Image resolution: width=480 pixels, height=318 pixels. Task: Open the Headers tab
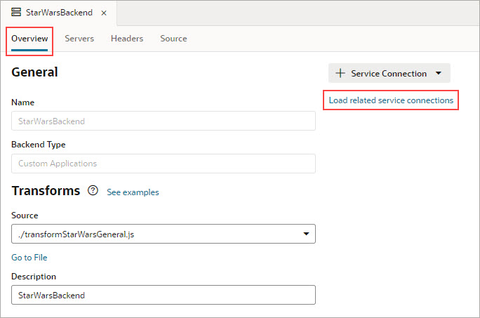pos(127,39)
